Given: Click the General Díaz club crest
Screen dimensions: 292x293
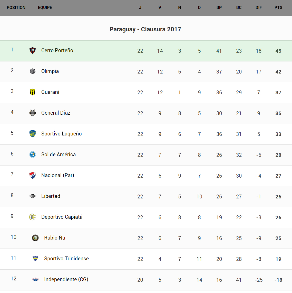Looking at the screenshot, I should tap(33, 113).
